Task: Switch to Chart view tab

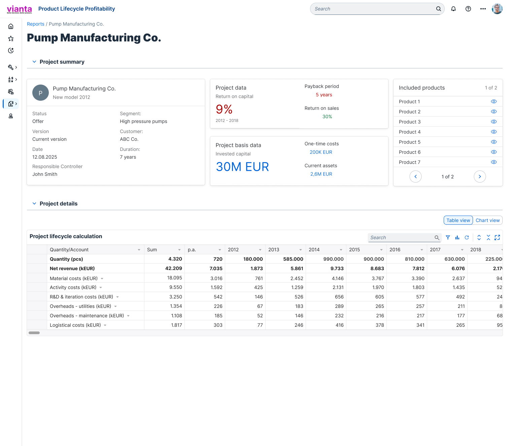Action: [487, 220]
